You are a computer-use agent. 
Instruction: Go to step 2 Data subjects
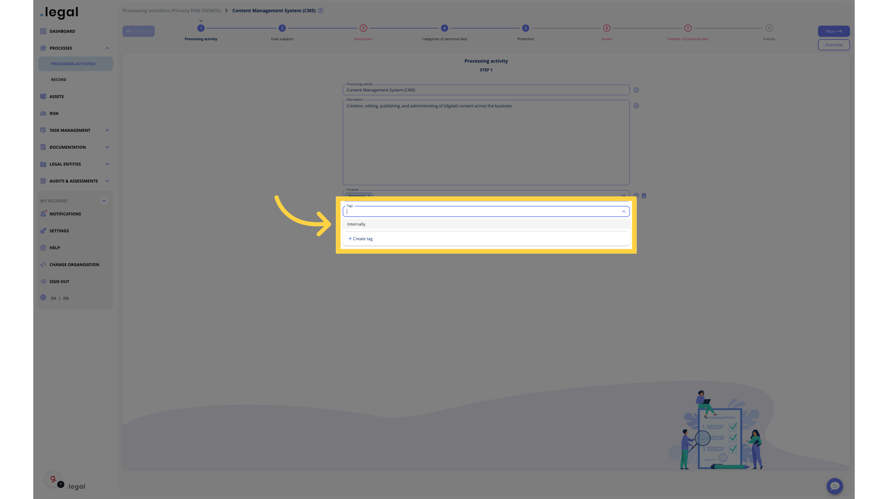click(282, 28)
